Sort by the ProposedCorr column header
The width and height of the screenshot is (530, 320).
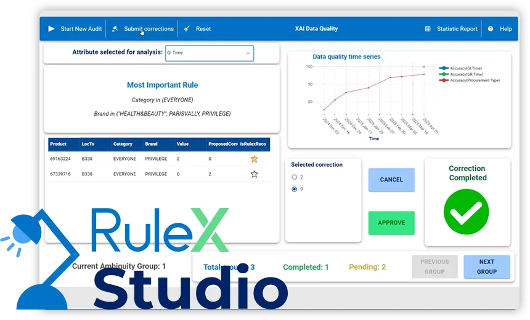(223, 144)
